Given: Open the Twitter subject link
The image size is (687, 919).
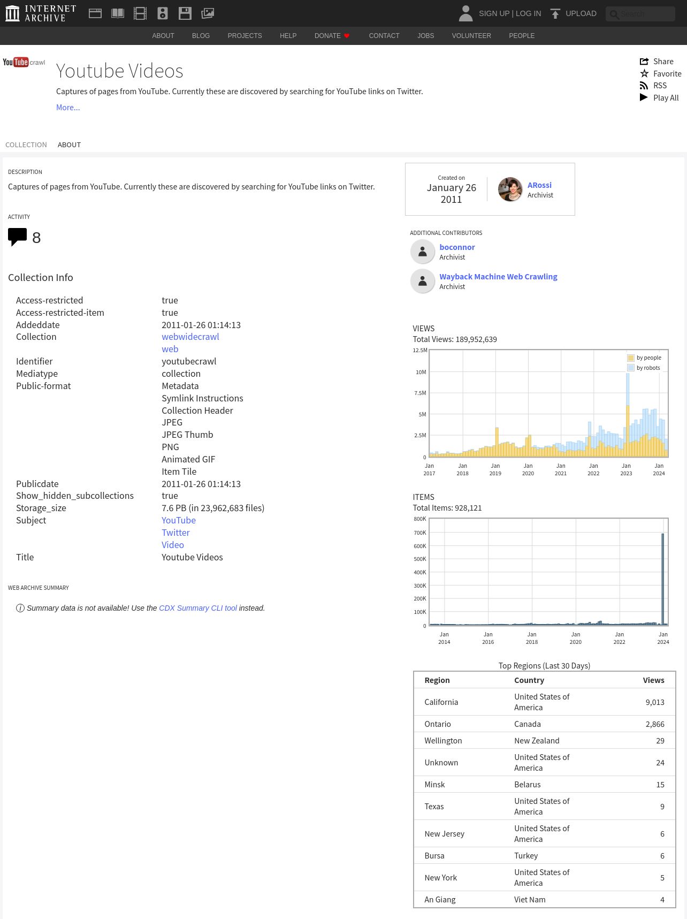Looking at the screenshot, I should pyautogui.click(x=175, y=533).
